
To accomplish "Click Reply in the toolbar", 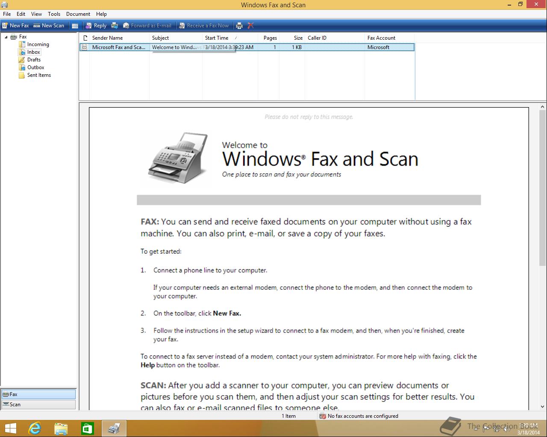I will [x=96, y=26].
